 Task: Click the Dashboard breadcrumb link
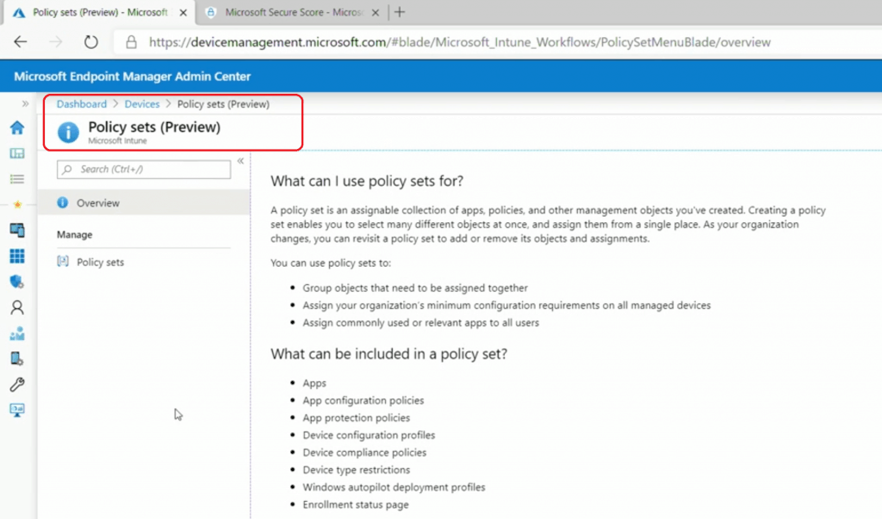[x=82, y=104]
